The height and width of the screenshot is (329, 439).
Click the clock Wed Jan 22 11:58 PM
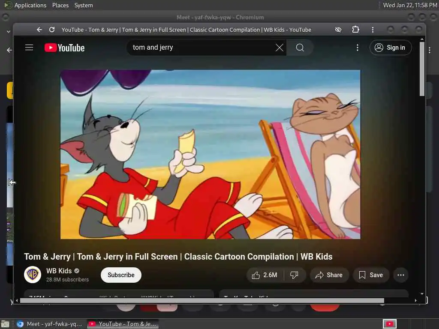pos(409,5)
